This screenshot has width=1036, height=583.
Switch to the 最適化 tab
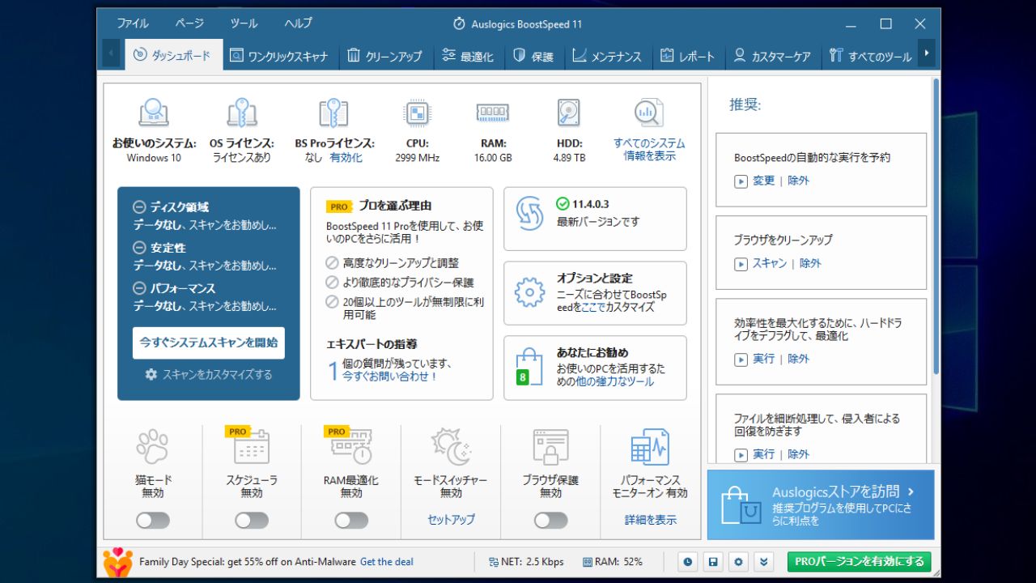point(468,56)
